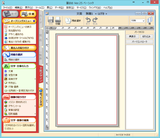Click the パーツコントローラ button
The height and width of the screenshot is (138, 160).
(139, 42)
